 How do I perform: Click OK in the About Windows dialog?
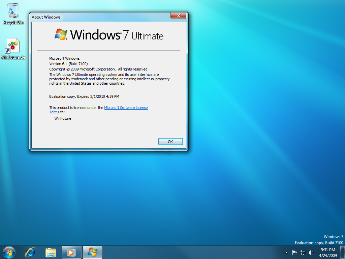pos(170,141)
